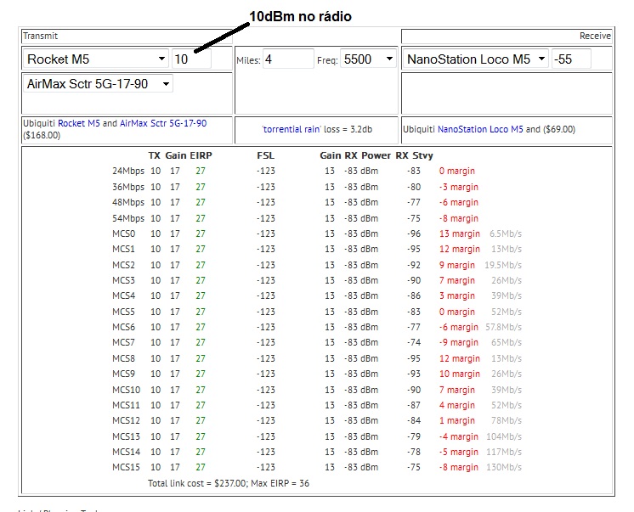Viewport: 634px width, 512px height.
Task: Click the '104Mb/s' throughput value
Action: (x=504, y=436)
